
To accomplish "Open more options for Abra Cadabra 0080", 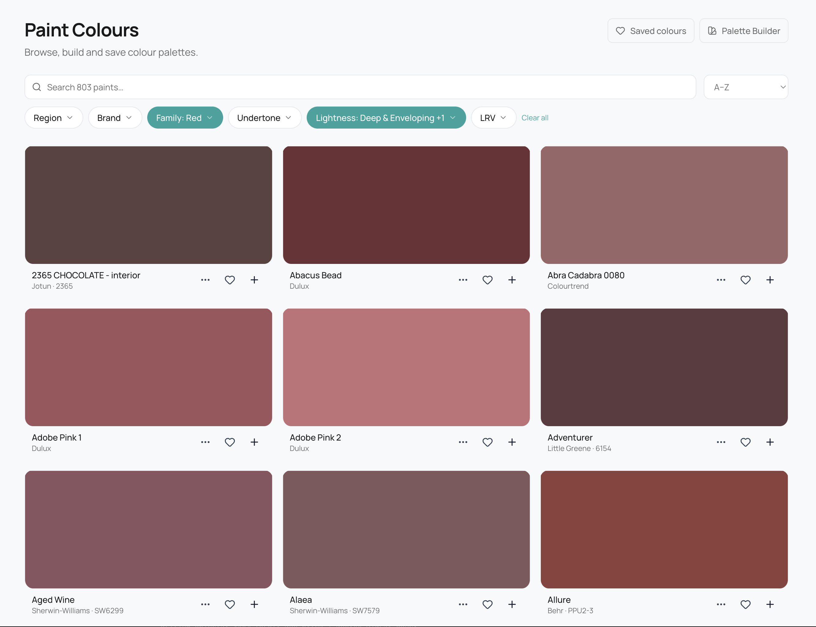I will (x=721, y=280).
